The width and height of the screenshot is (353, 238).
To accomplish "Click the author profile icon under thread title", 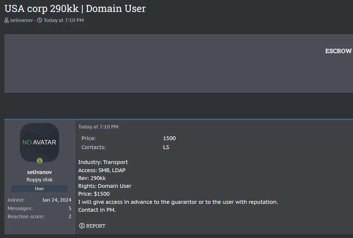I will click(7, 20).
